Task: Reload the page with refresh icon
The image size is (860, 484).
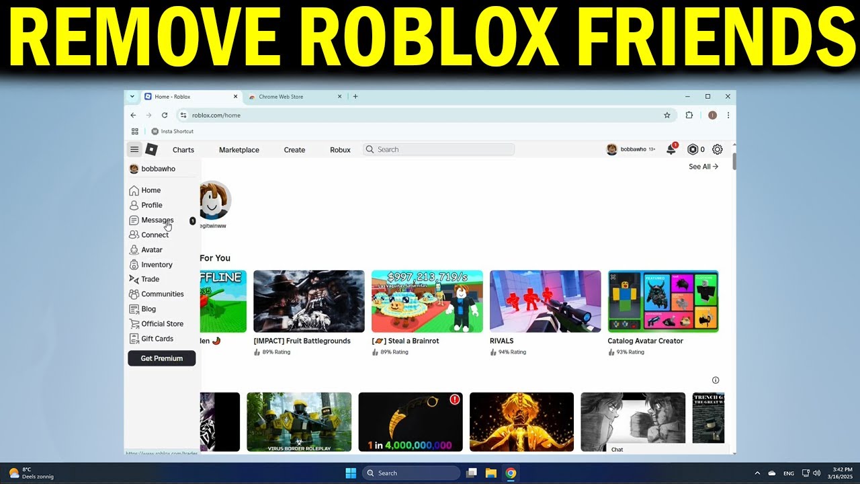Action: pos(165,115)
